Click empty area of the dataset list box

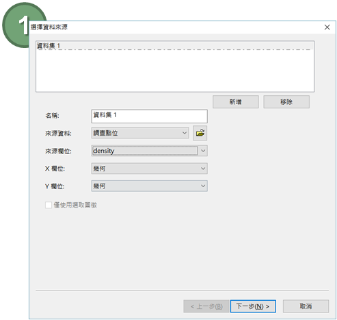(174, 71)
